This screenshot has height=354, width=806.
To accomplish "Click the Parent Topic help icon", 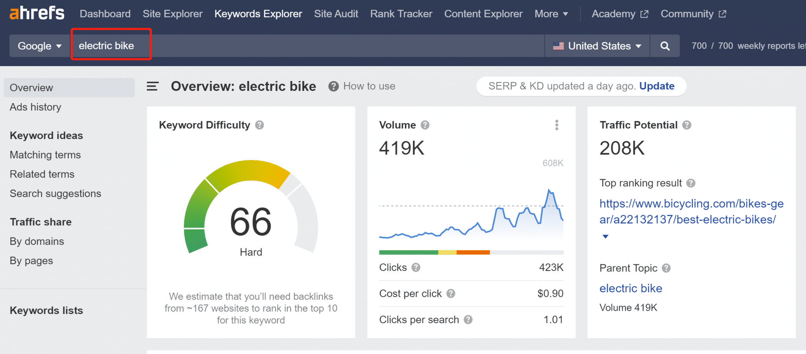I will tap(666, 268).
